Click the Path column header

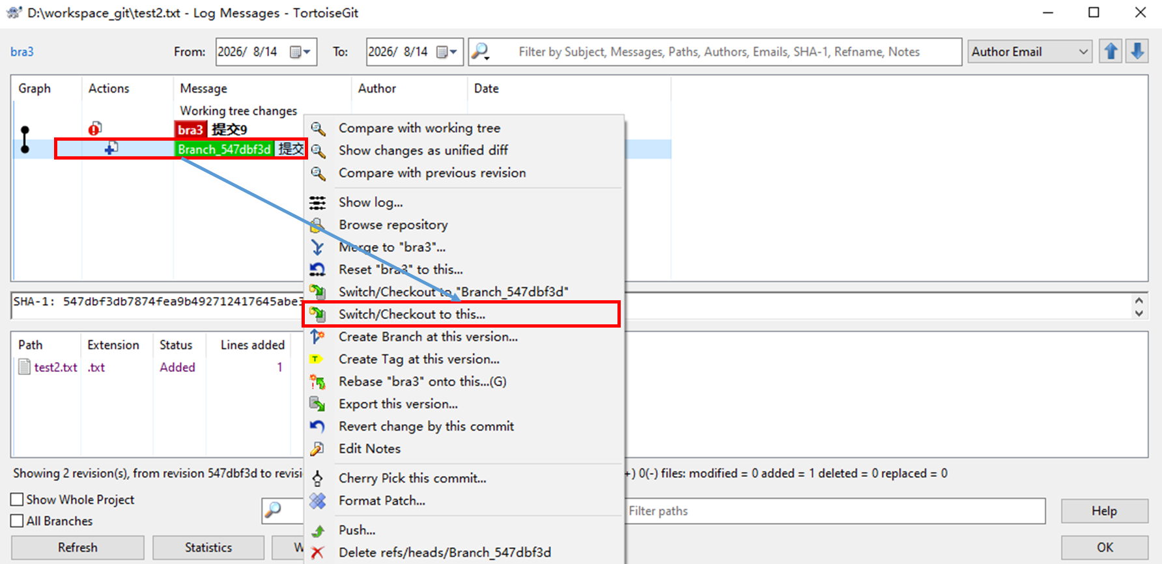click(x=46, y=345)
